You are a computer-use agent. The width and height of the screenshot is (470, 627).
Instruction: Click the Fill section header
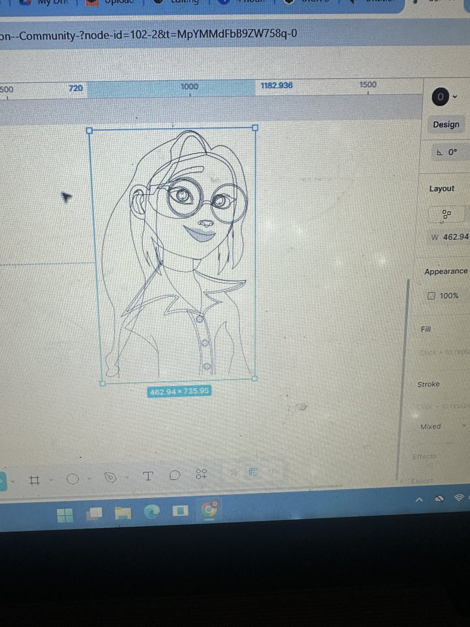point(426,329)
